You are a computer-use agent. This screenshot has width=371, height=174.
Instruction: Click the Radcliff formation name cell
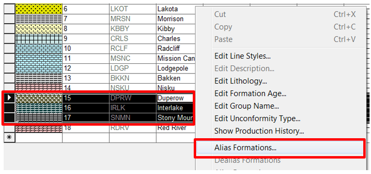(x=175, y=49)
